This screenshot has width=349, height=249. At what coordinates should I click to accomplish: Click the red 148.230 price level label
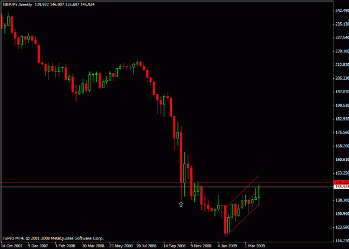pos(342,182)
